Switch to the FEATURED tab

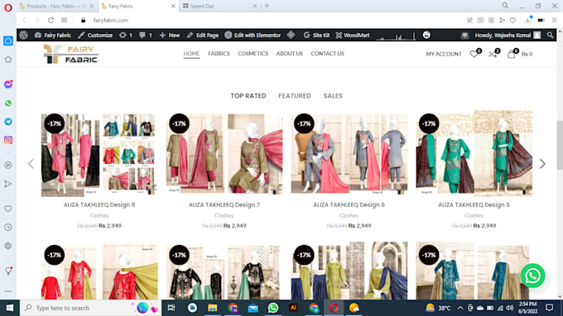(x=295, y=96)
